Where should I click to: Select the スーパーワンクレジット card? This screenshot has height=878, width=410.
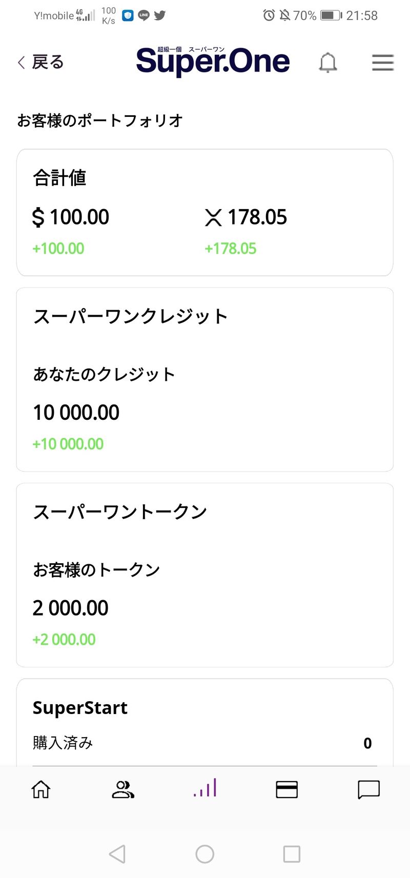click(205, 379)
